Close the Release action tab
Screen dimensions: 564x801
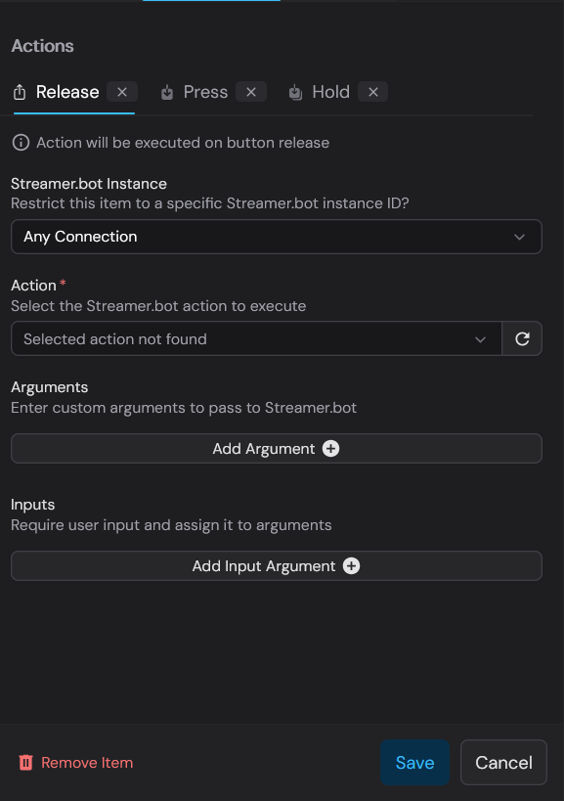point(121,91)
